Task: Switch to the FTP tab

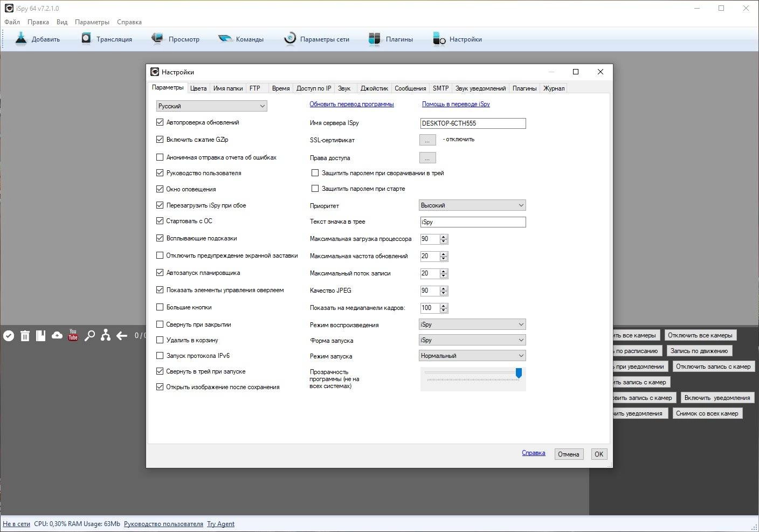Action: click(255, 88)
